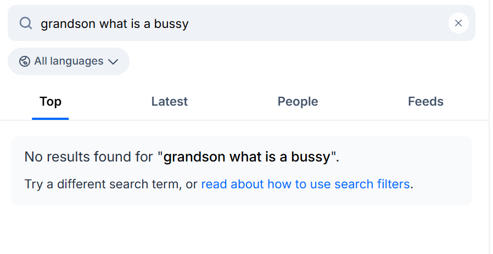This screenshot has height=254, width=493.
Task: Open the People tab
Action: click(x=298, y=102)
